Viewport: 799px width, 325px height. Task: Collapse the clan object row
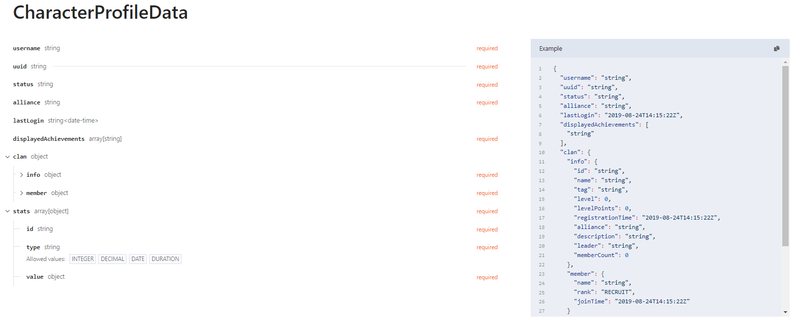[7, 157]
